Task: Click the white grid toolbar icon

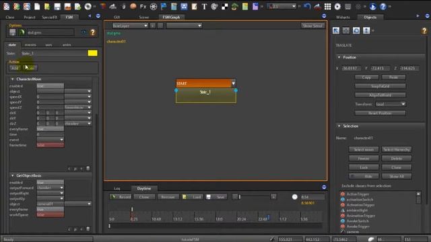Action: [x=328, y=6]
